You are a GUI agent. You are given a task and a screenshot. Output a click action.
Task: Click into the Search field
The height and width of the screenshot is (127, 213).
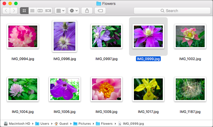172,11
